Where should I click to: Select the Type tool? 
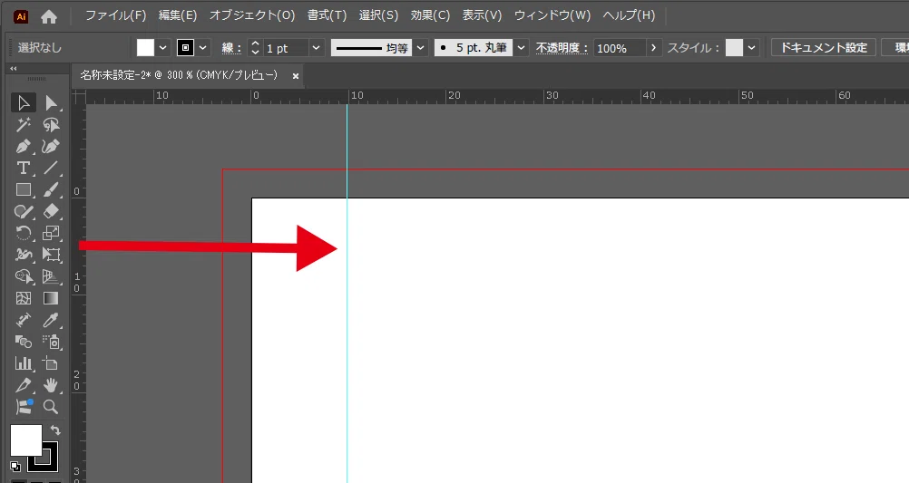point(24,168)
